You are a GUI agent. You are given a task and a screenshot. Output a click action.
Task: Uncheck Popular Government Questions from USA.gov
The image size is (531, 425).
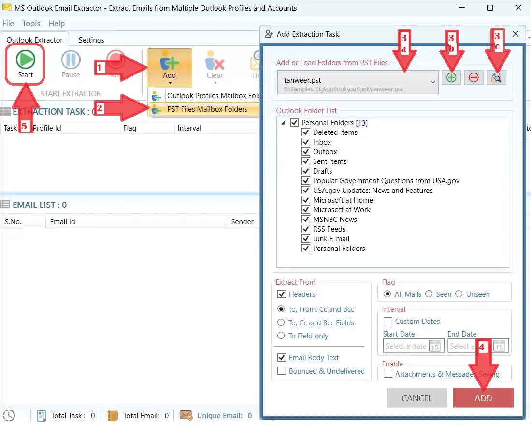[306, 181]
